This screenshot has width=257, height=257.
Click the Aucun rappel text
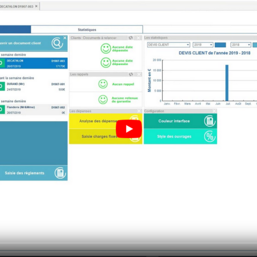(123, 84)
